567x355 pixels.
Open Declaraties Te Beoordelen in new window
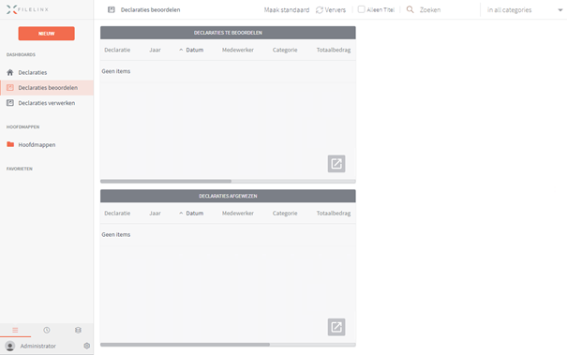coord(336,164)
